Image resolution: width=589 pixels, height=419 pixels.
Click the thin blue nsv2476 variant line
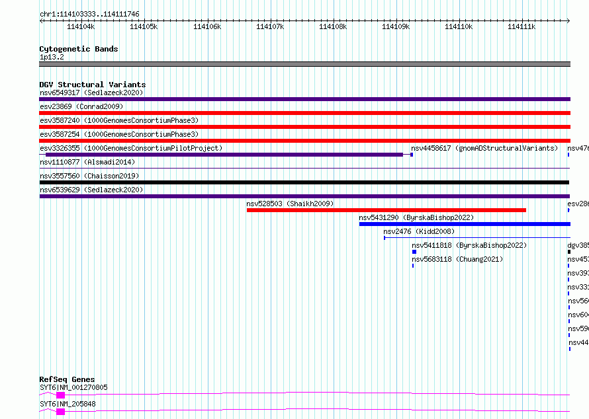click(x=477, y=238)
